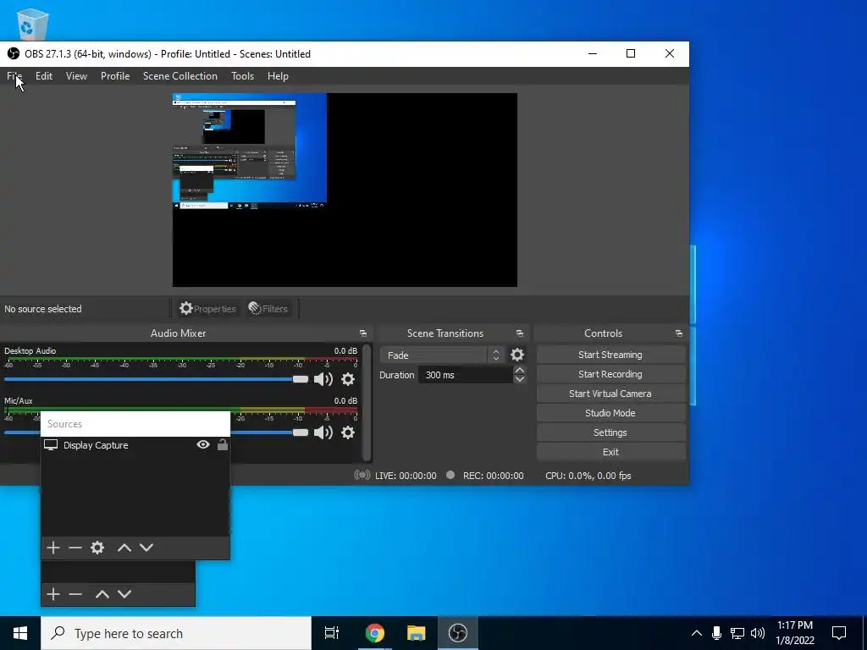867x650 pixels.
Task: Enable Studio Mode
Action: click(610, 413)
